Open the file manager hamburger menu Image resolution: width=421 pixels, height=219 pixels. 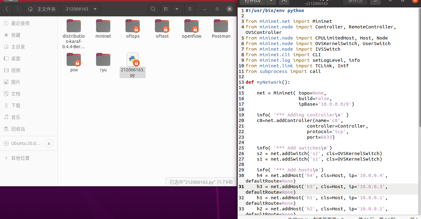pos(190,9)
